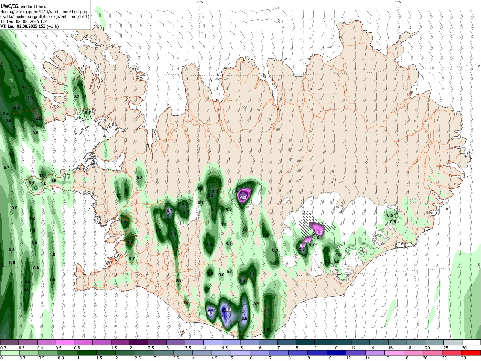Pick the darkest navy 10–12 rain legend swatch
Image resolution: width=481 pixels, height=361 pixels.
coord(337,353)
